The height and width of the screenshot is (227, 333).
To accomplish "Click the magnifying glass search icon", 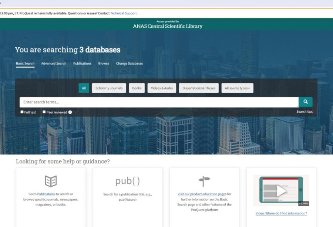I will (305, 102).
